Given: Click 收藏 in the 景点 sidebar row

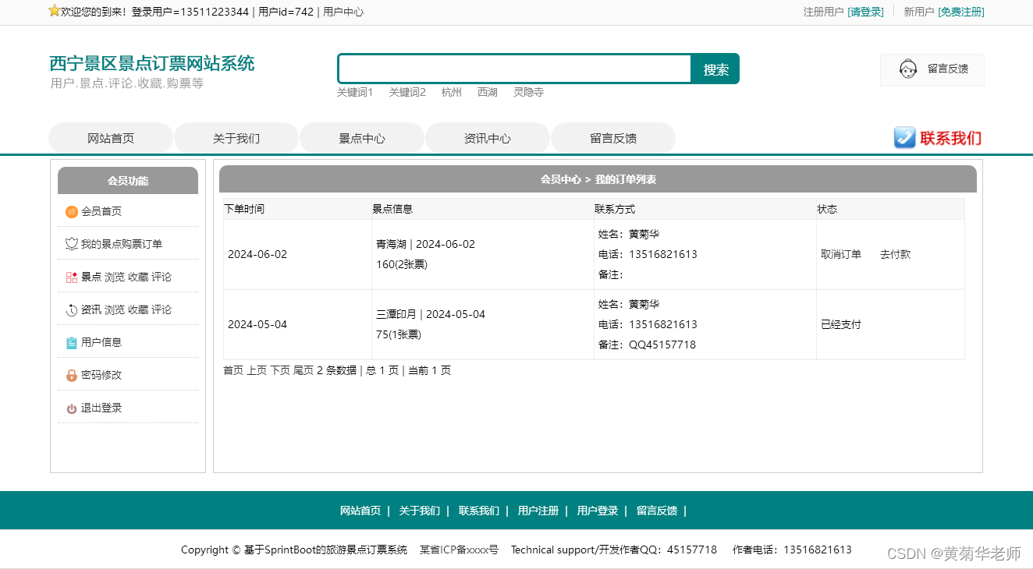Looking at the screenshot, I should tap(138, 277).
